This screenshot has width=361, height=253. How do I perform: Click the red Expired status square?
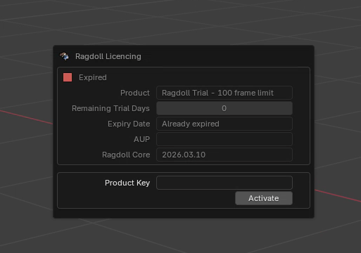coord(68,77)
